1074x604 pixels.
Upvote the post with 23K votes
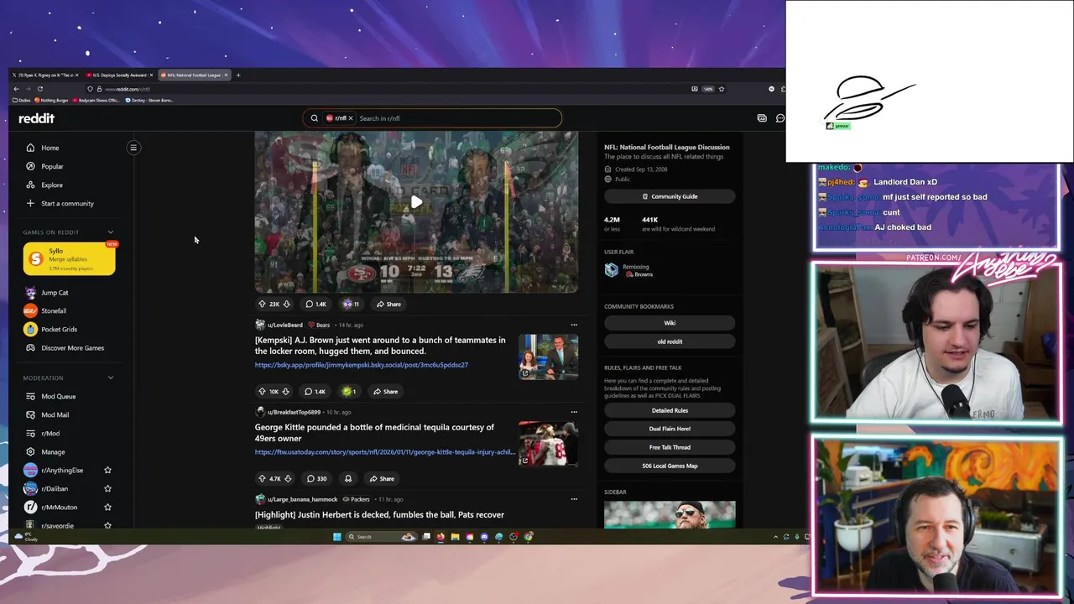coord(262,304)
